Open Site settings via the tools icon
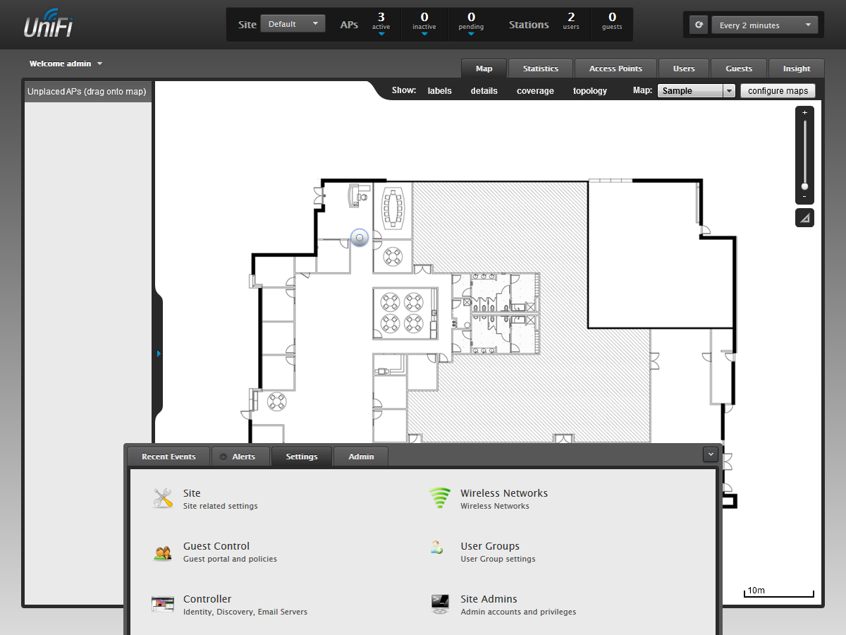The width and height of the screenshot is (846, 635). (163, 498)
